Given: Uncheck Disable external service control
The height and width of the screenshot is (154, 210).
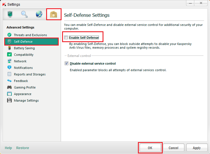Looking at the screenshot, I should coord(67,63).
